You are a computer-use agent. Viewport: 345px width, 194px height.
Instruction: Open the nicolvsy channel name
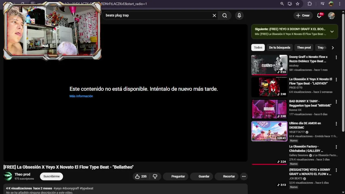coord(294,66)
